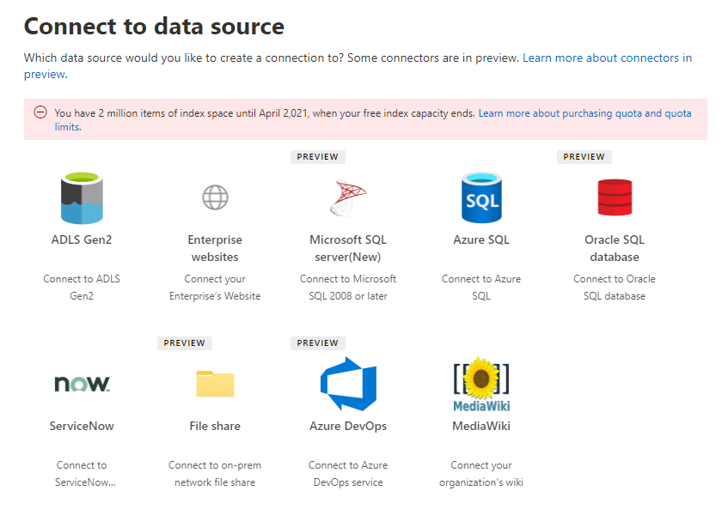728x509 pixels.
Task: Open the File share folder icon
Action: point(215,384)
